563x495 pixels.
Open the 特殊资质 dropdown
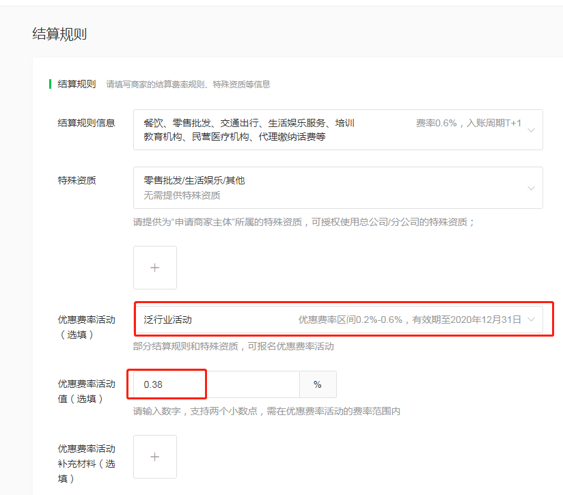click(338, 188)
